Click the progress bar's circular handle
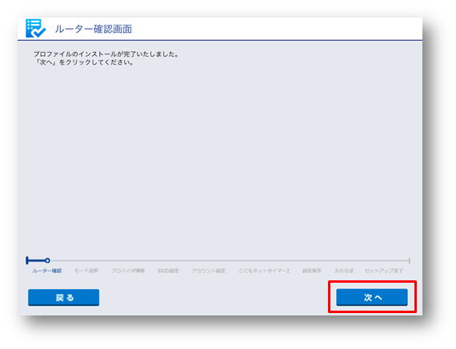Image resolution: width=456 pixels, height=349 pixels. pyautogui.click(x=47, y=260)
